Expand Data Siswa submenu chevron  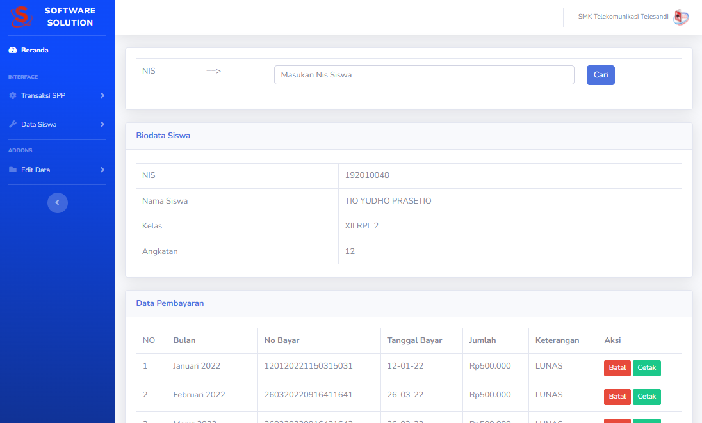pyautogui.click(x=102, y=124)
